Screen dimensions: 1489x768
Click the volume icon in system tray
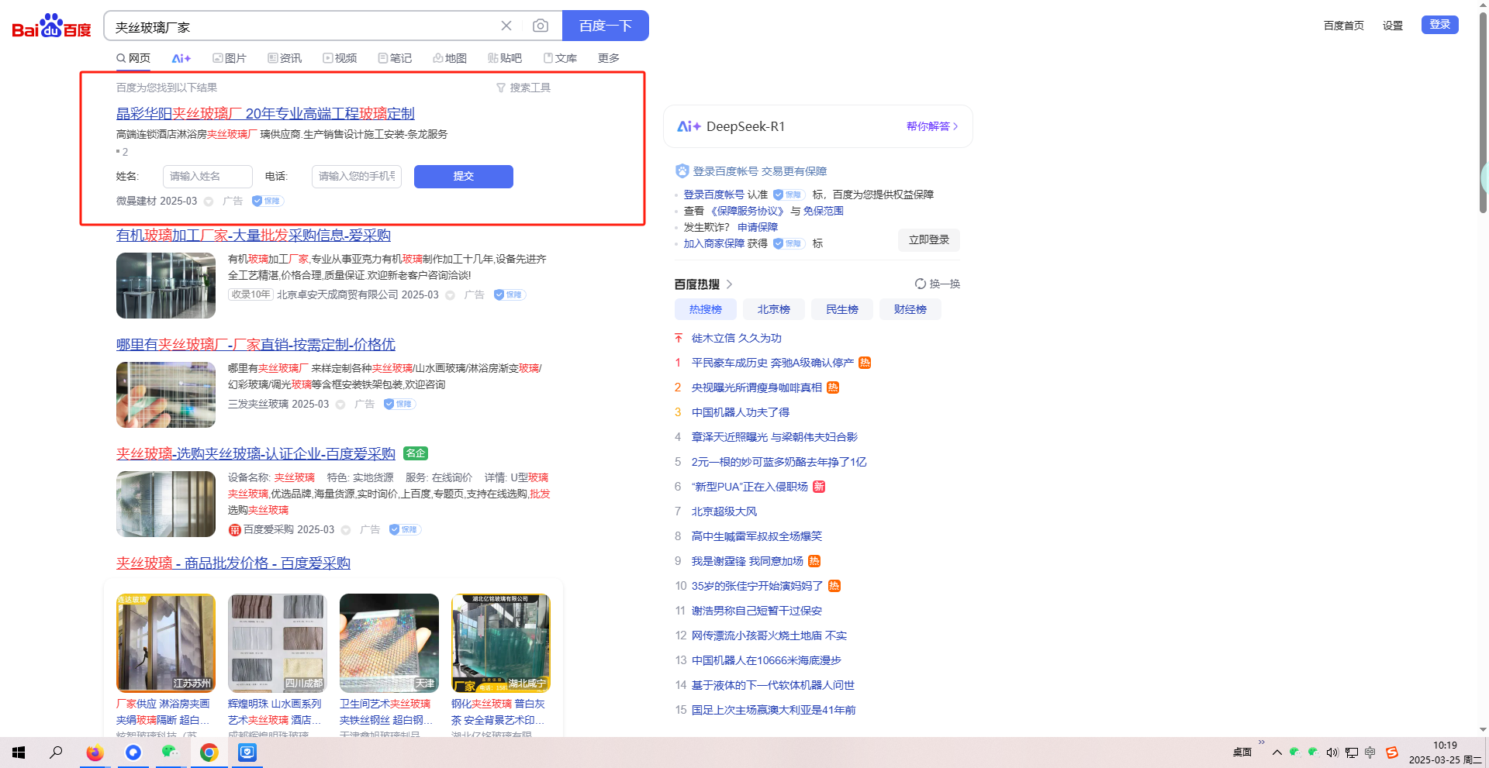tap(1332, 753)
